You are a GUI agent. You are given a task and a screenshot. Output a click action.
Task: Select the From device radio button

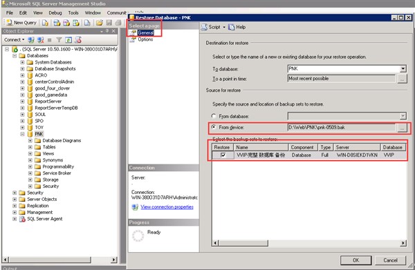214,127
